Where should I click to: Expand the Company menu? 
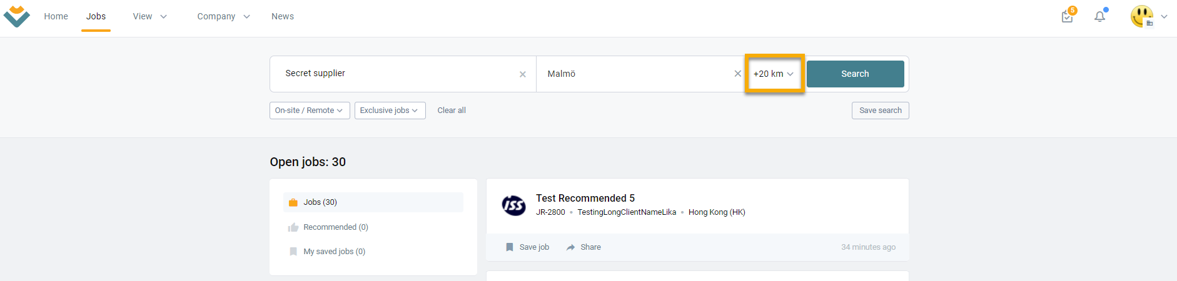click(223, 16)
